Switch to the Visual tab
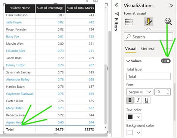The width and height of the screenshot is (177, 138). click(x=131, y=48)
